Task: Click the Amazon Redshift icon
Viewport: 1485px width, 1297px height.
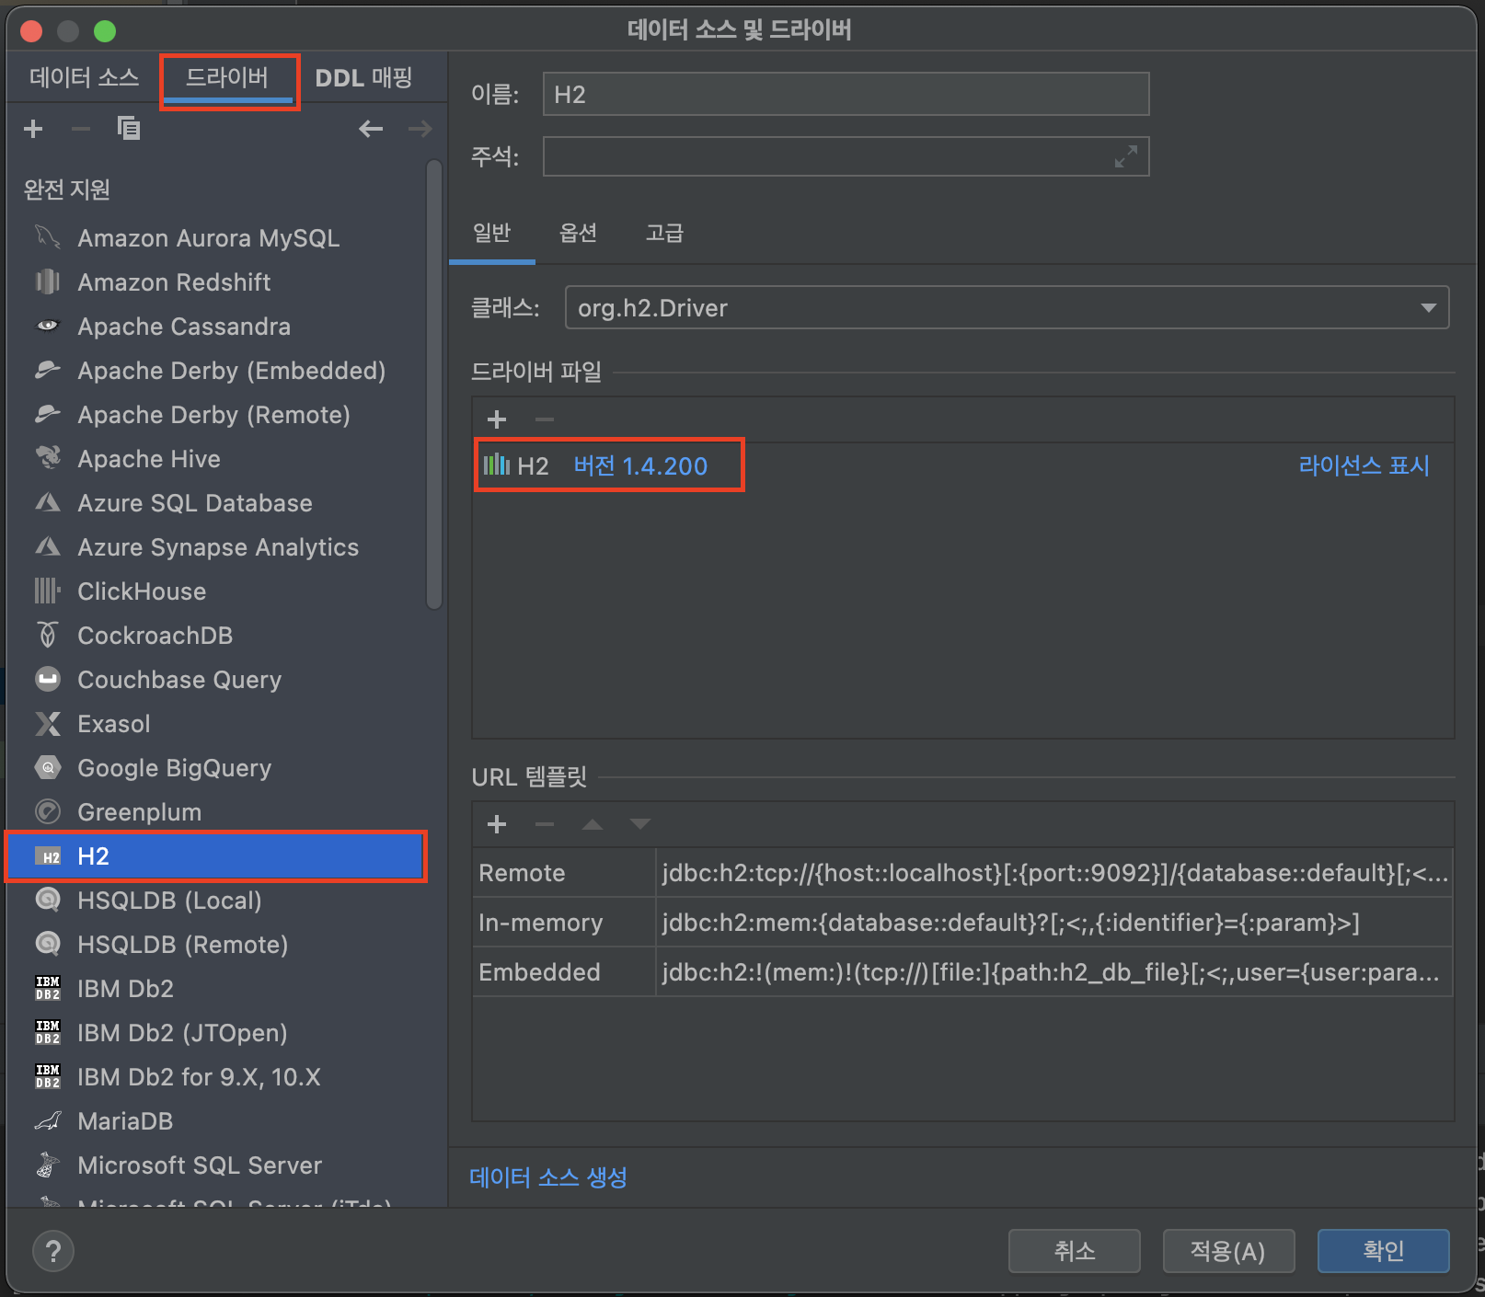Action: [x=48, y=281]
